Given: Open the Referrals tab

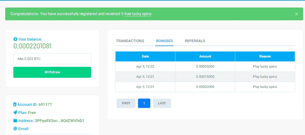Looking at the screenshot, I should coord(195,41).
